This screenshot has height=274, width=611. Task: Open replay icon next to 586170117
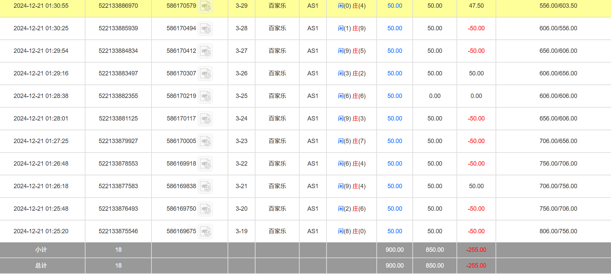tap(205, 119)
